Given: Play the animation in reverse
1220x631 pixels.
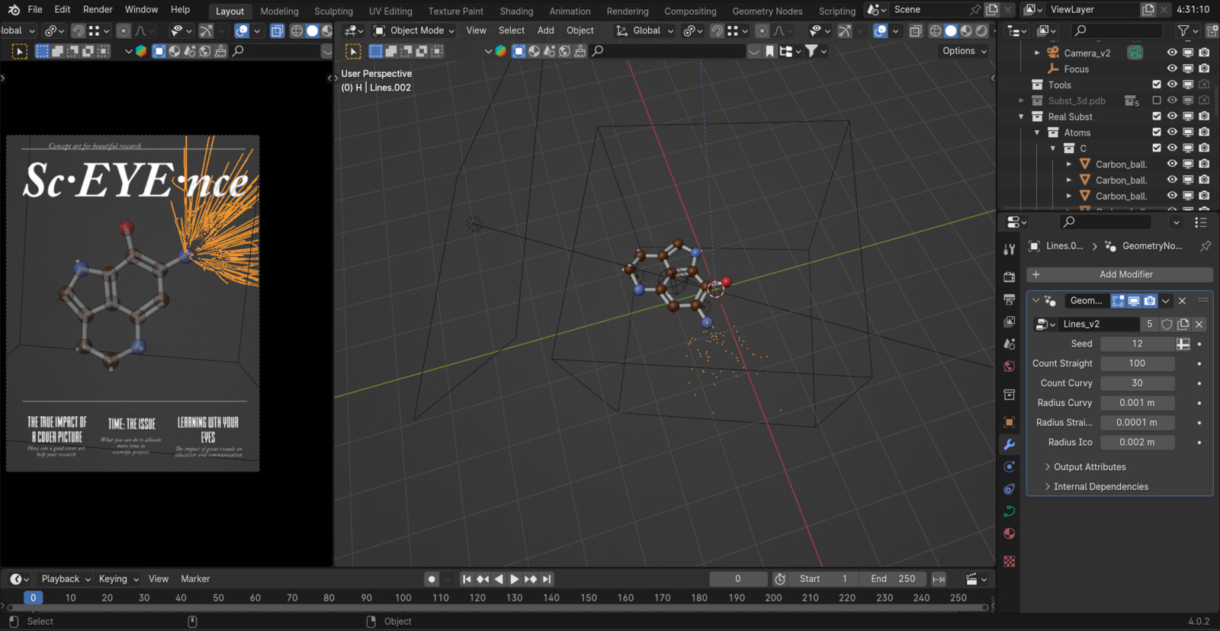Looking at the screenshot, I should click(x=499, y=579).
